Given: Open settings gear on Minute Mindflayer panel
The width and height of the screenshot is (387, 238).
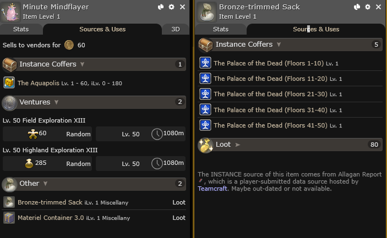Looking at the screenshot, I should 172,7.
